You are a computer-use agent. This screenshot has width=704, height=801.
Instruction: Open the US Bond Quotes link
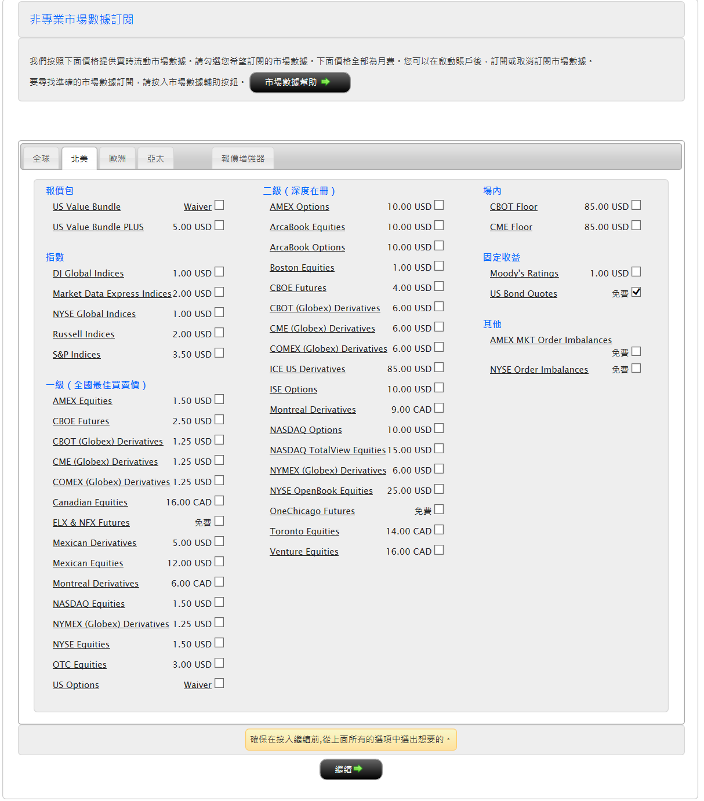[x=524, y=294]
